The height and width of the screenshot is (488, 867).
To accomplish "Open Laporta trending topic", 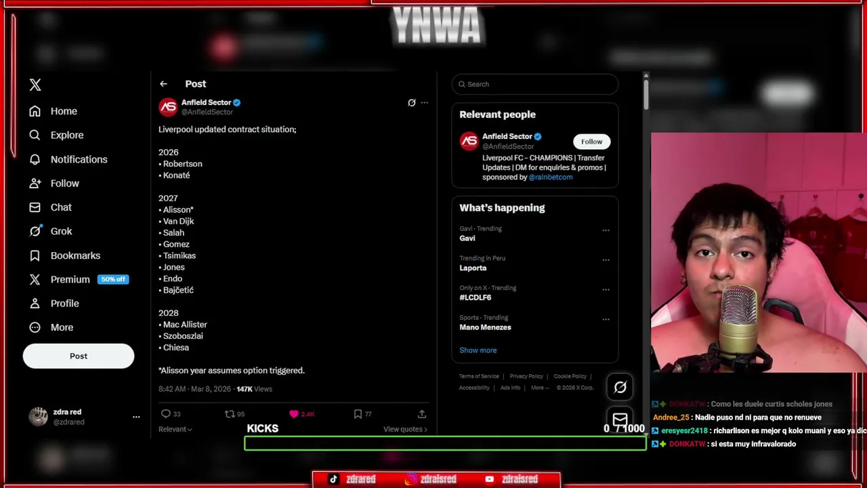I will pos(473,268).
